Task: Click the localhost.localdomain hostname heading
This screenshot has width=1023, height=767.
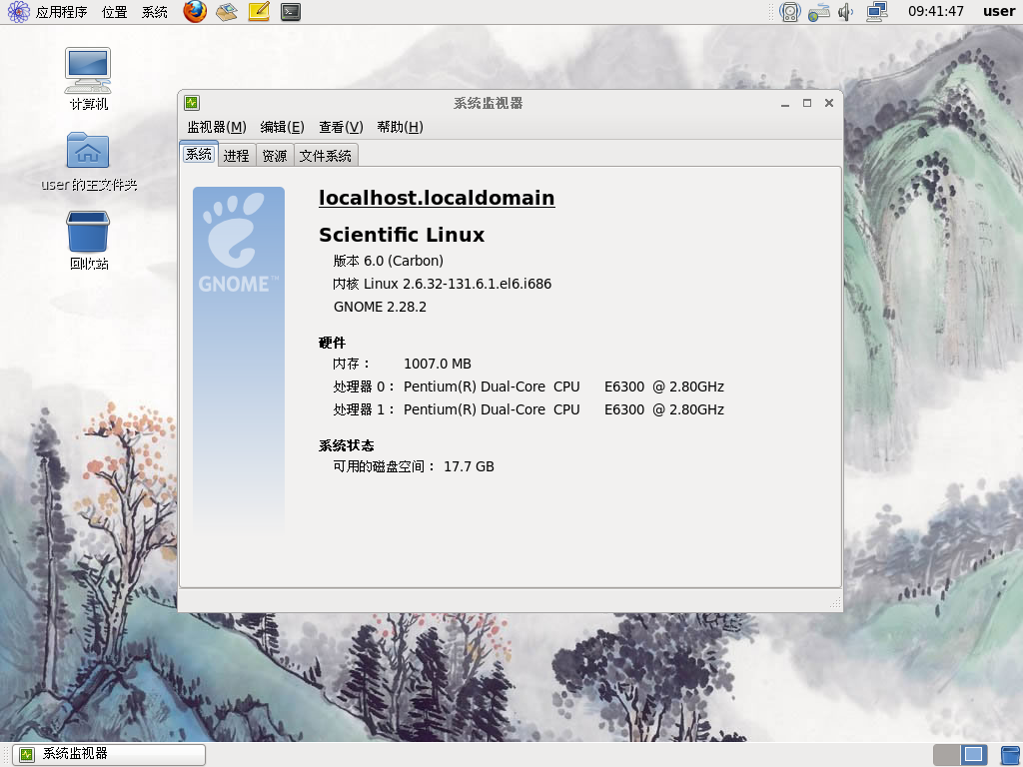Action: [x=437, y=198]
